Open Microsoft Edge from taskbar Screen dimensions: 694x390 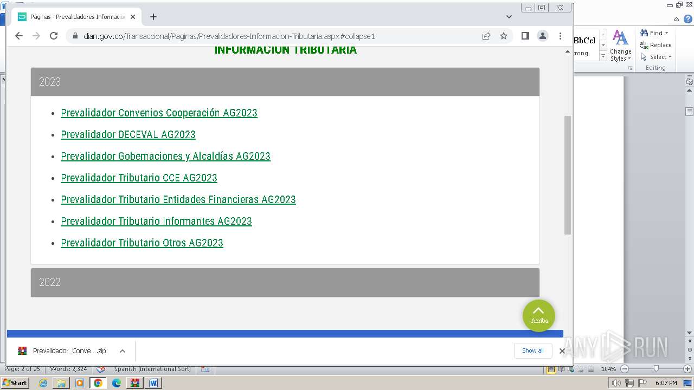point(117,383)
